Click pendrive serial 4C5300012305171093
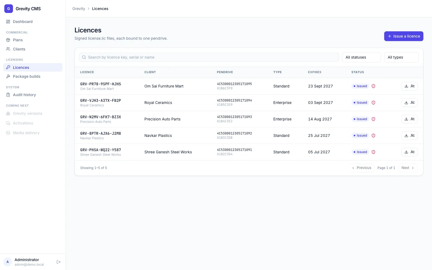432x270 pixels. point(234,117)
